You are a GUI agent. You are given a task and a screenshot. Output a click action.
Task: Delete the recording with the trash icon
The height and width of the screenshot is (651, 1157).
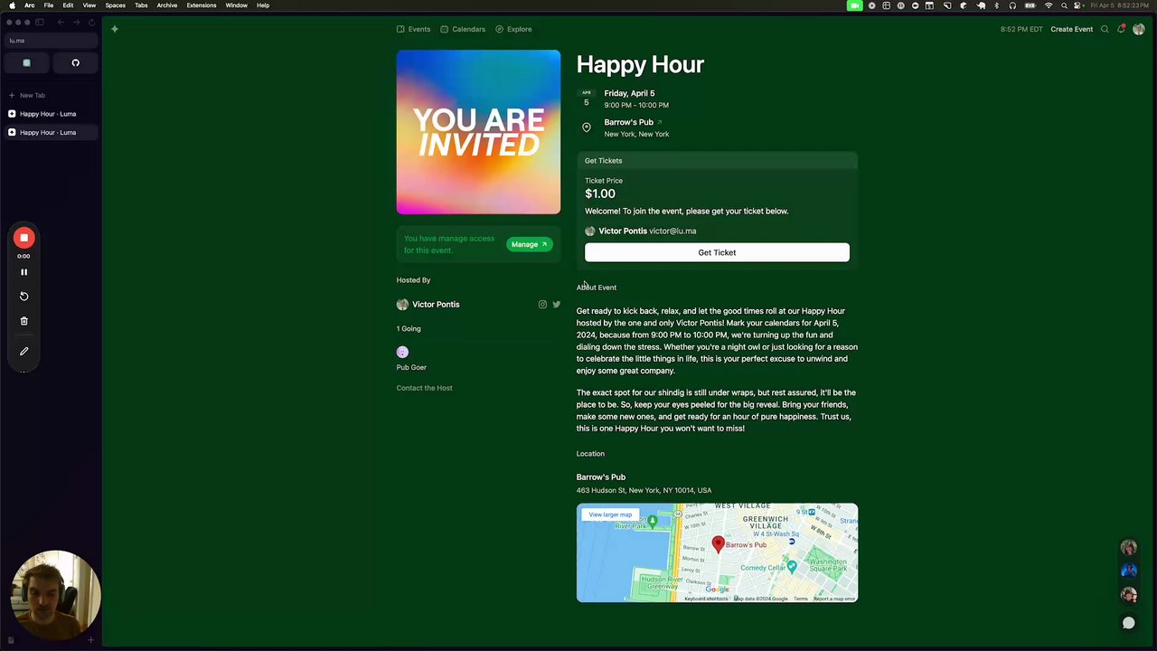pyautogui.click(x=24, y=321)
